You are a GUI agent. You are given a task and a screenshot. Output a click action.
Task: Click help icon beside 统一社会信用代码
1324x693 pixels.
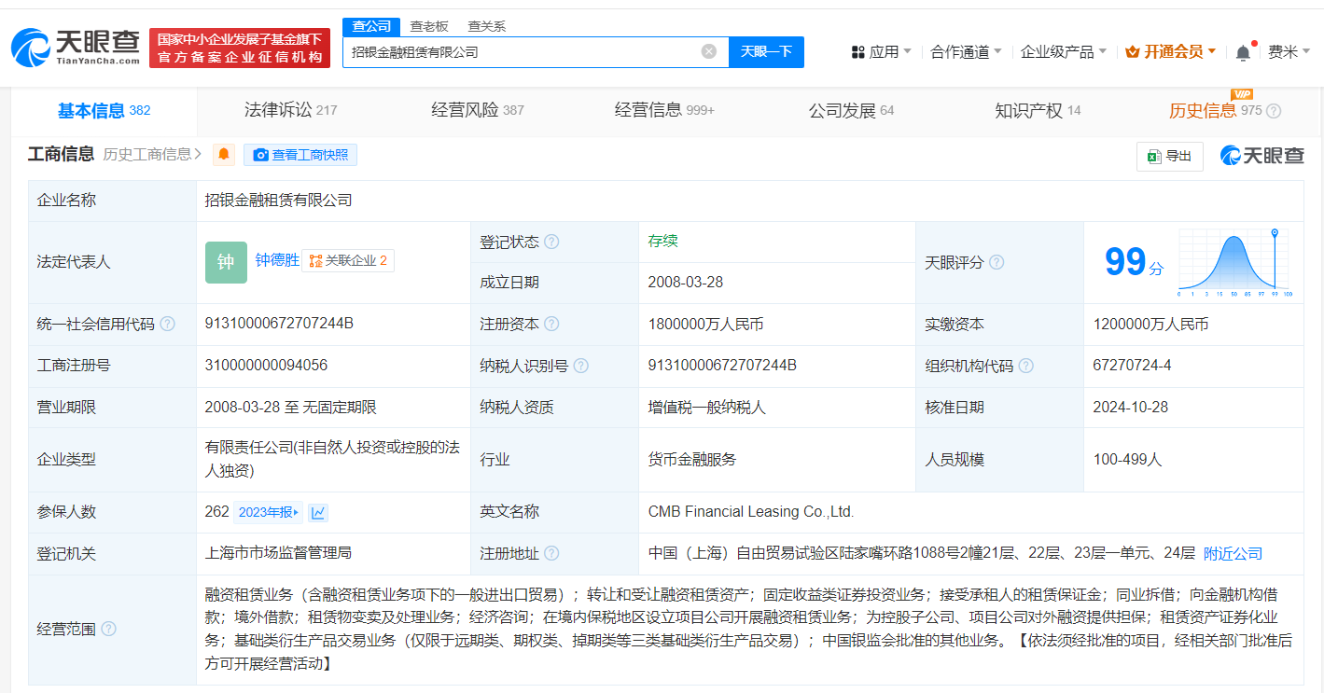168,325
